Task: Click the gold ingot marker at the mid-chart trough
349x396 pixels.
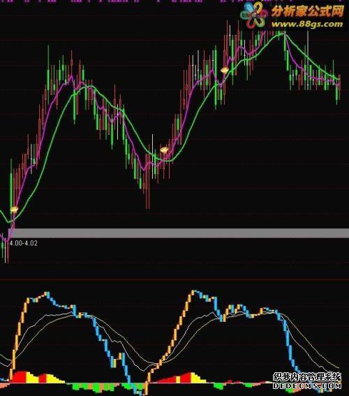Action: [x=164, y=150]
